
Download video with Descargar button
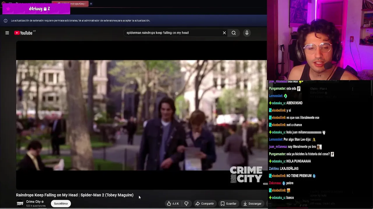point(252,203)
